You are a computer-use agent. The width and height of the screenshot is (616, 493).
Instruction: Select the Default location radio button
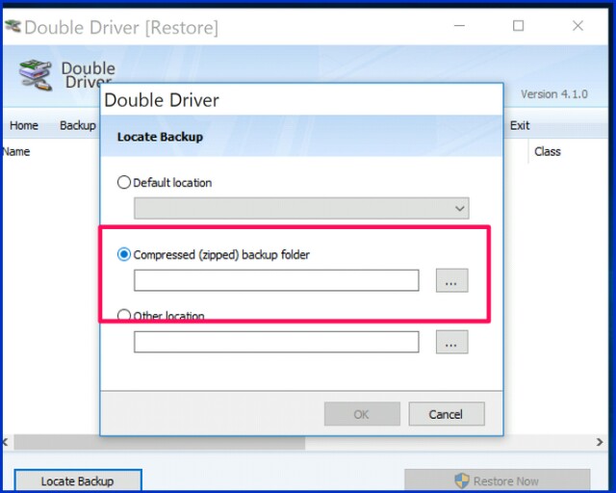coord(124,182)
